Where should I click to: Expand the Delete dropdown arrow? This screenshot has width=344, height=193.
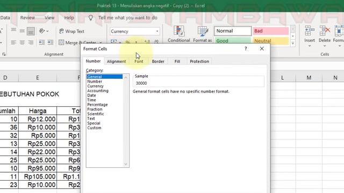(x=325, y=46)
